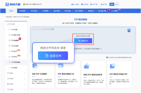
Task: Open the 人工转换 menu item
Action: tap(115, 11)
